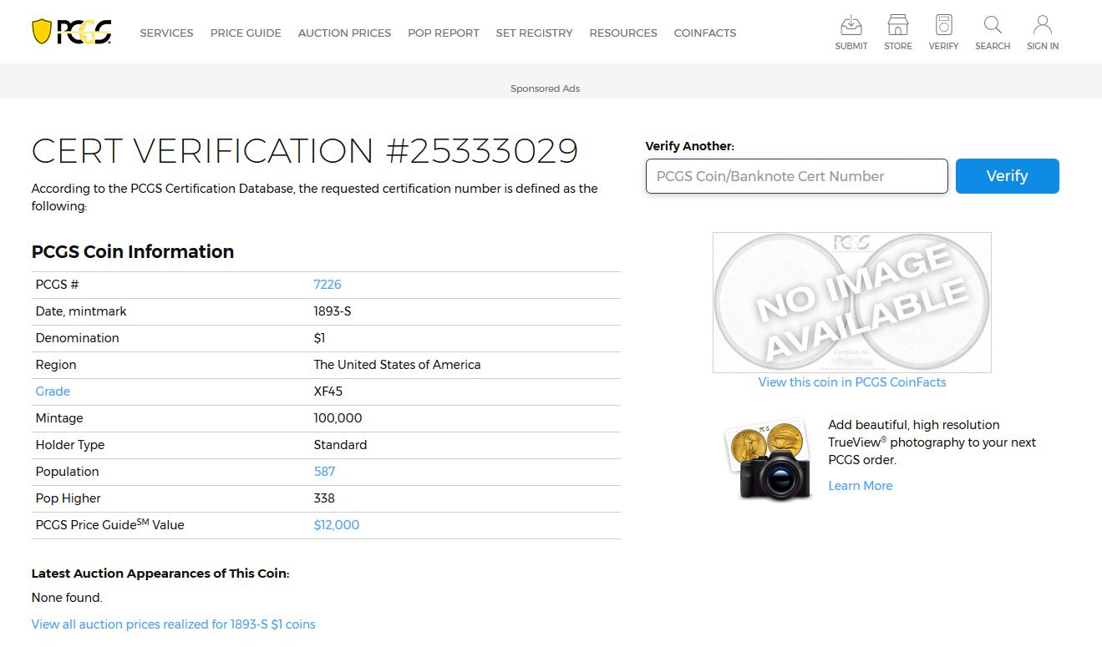Open the $12,000 price guide value link

pyautogui.click(x=337, y=525)
